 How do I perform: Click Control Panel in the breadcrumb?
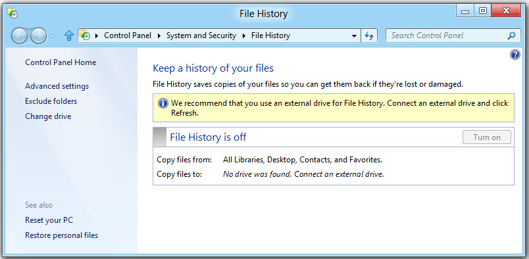128,35
